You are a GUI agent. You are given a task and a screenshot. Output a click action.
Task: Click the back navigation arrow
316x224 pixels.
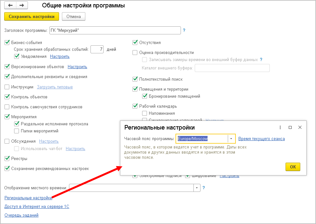11,5
